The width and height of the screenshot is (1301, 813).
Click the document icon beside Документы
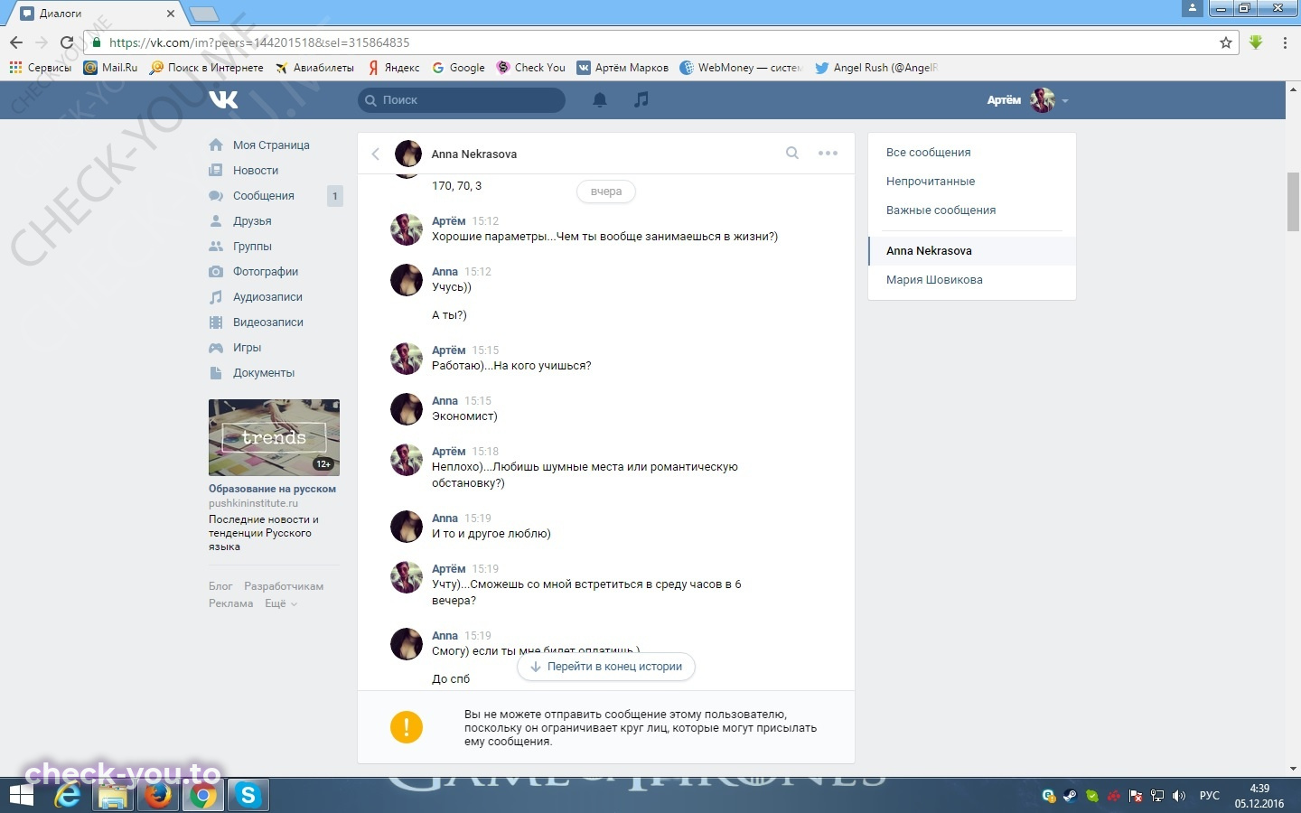[x=216, y=372]
